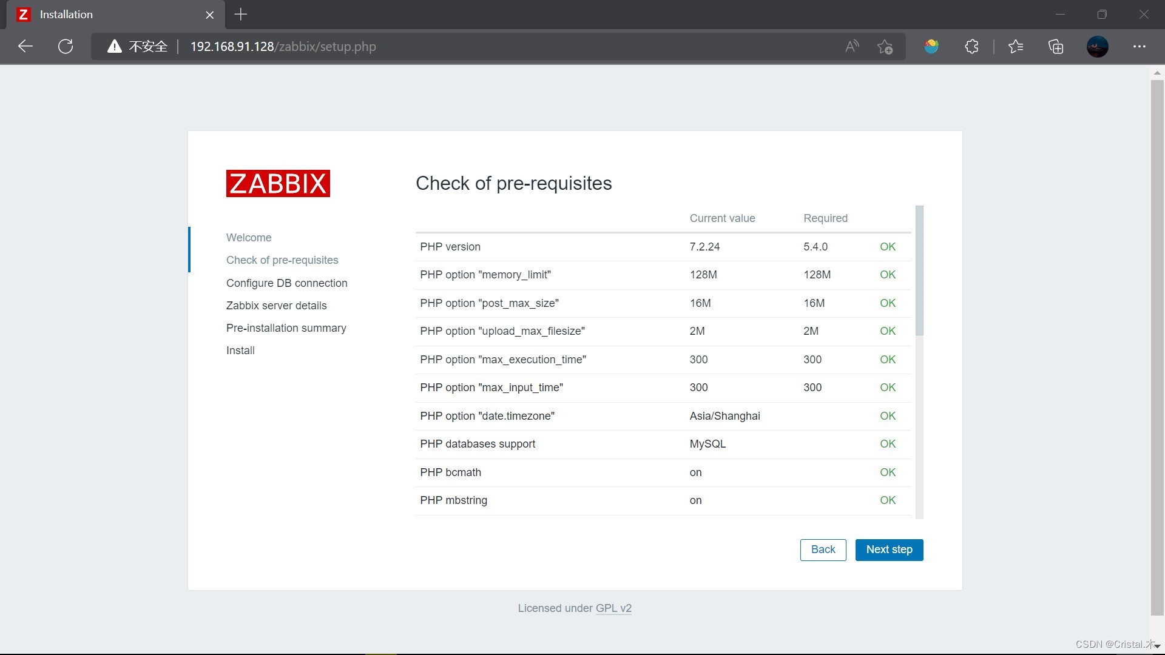The width and height of the screenshot is (1165, 655).
Task: Click the ZABBIX logo
Action: 278,183
